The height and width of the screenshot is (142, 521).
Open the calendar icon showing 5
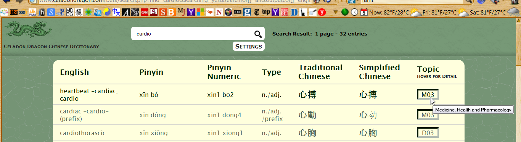364,12
